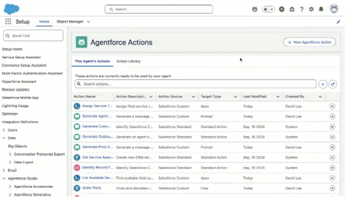Screen dimensions: 346x198
Task: Open the Agentforce Einstein assistant icon
Action: tap(255, 9)
